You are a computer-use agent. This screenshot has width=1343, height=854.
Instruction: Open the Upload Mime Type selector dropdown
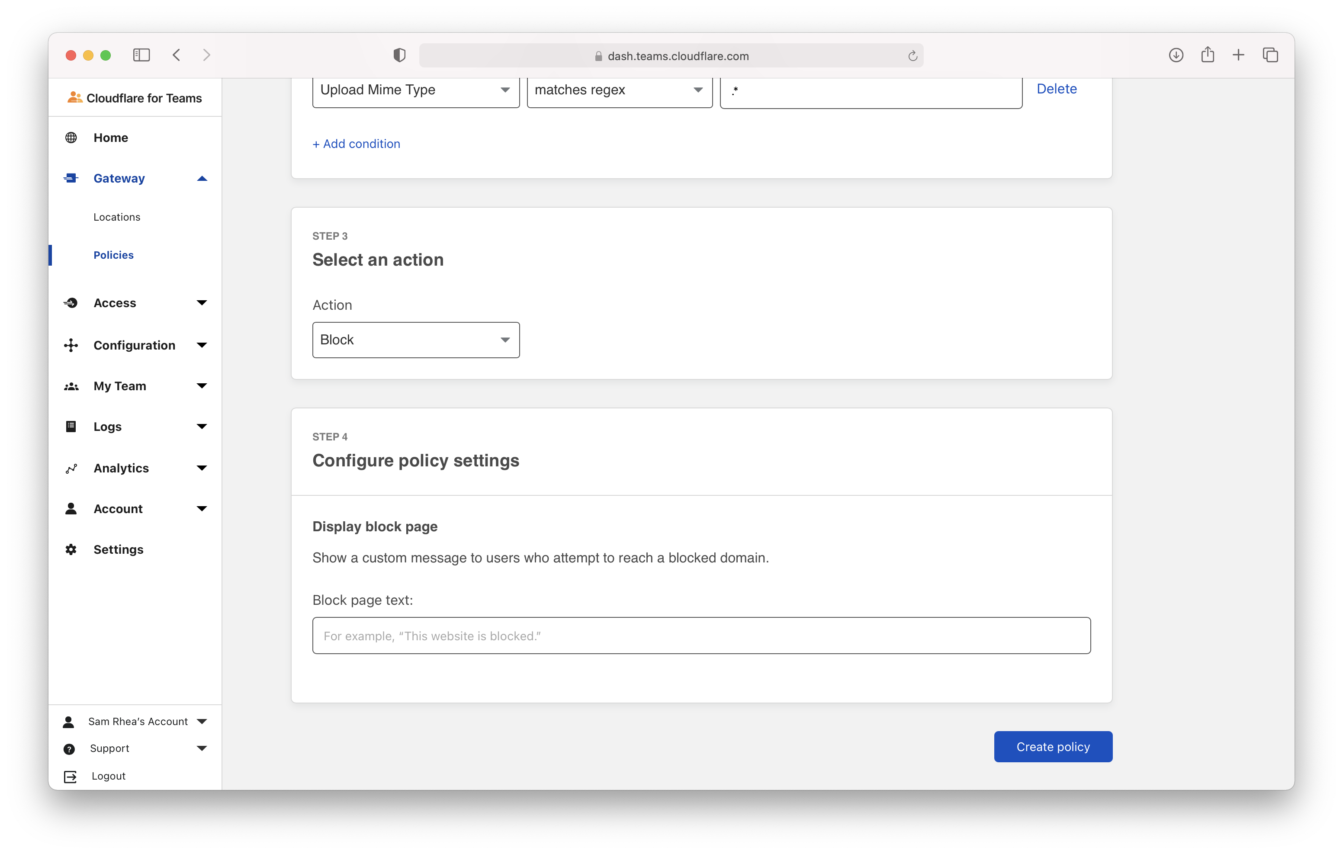click(415, 90)
